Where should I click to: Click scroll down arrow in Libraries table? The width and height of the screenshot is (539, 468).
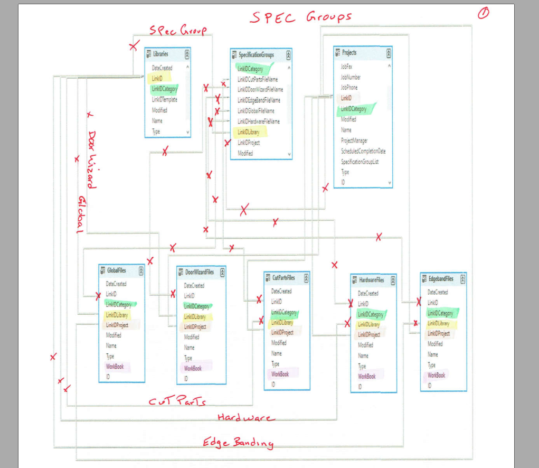click(188, 132)
